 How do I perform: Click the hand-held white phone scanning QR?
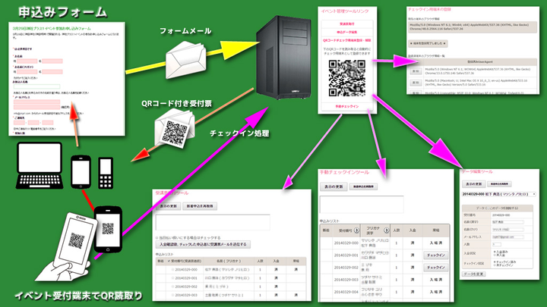[75, 243]
